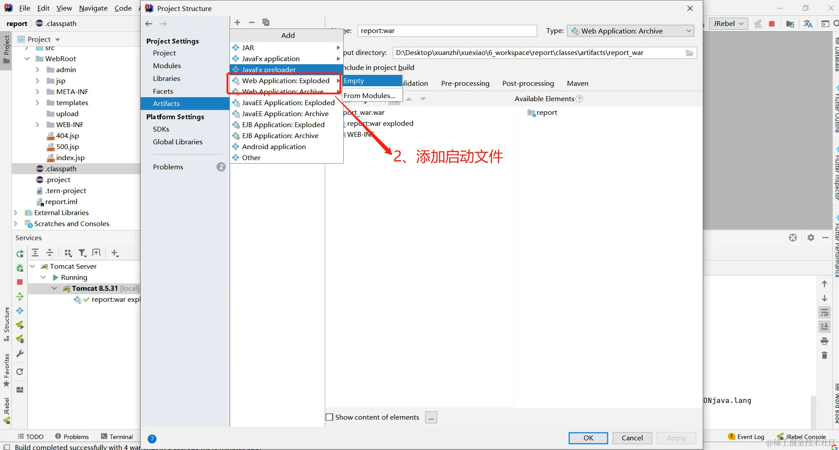Expand the META-INF folder
The width and height of the screenshot is (839, 450).
(37, 91)
